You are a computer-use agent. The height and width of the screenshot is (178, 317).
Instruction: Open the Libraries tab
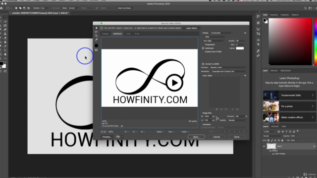pyautogui.click(x=274, y=71)
